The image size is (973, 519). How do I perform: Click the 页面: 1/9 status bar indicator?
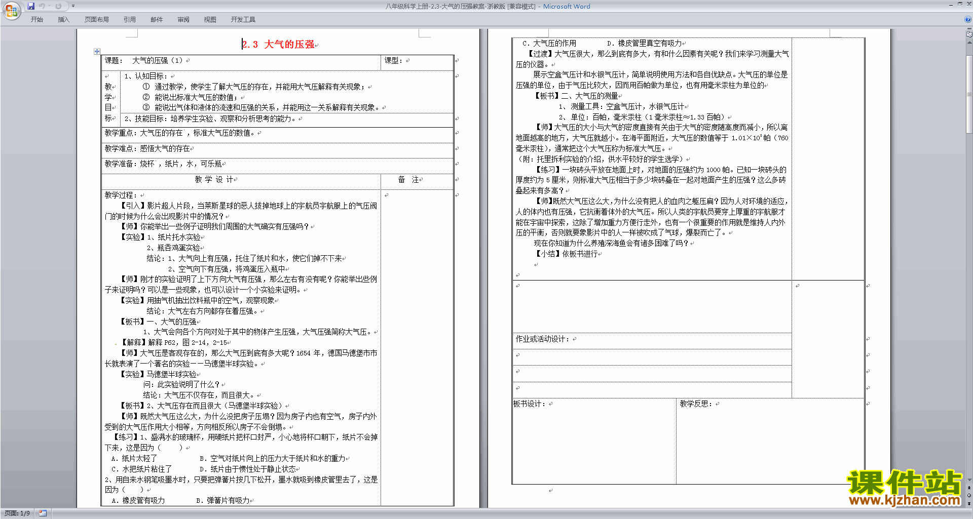click(17, 513)
